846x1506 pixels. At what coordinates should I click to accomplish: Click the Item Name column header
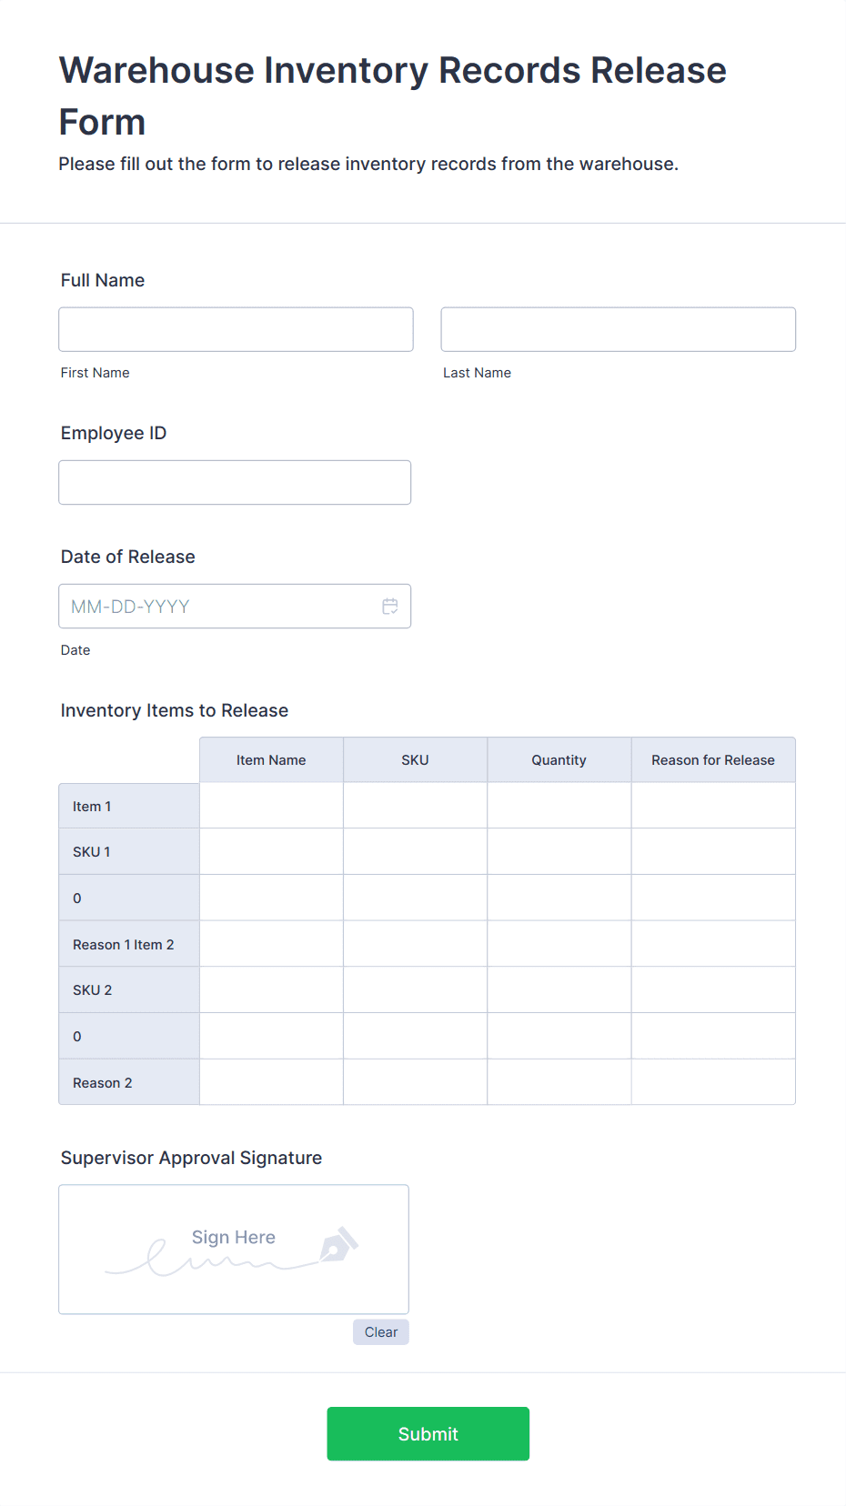270,759
